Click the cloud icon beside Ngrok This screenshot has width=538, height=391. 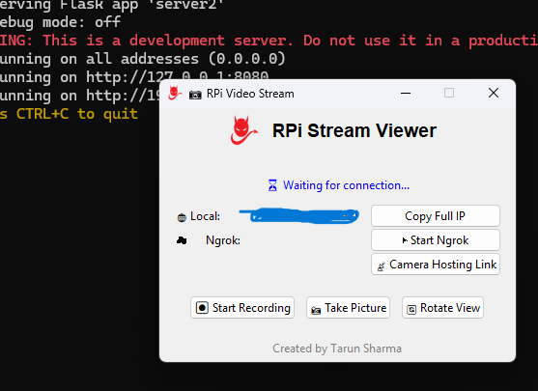(182, 240)
